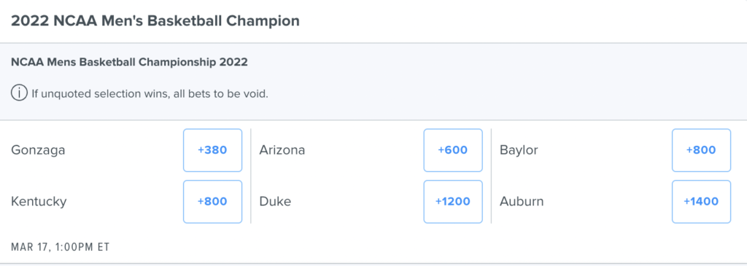The width and height of the screenshot is (747, 266).
Task: Click the divider between Gonzaga and Arizona columns
Action: (251, 176)
